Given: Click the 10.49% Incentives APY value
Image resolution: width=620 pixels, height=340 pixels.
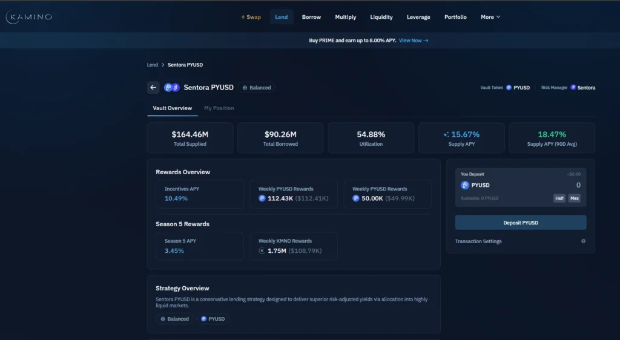Looking at the screenshot, I should click(x=176, y=198).
